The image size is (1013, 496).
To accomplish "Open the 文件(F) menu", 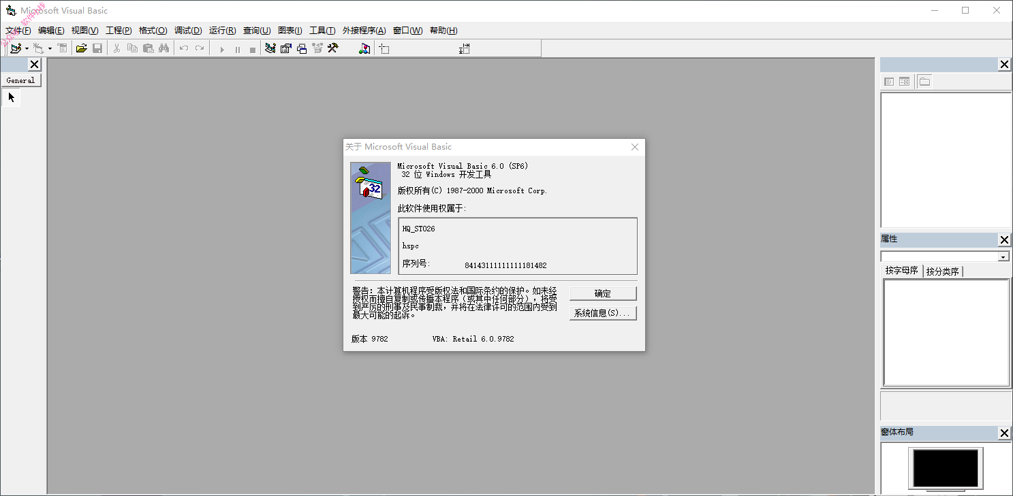I will click(18, 31).
